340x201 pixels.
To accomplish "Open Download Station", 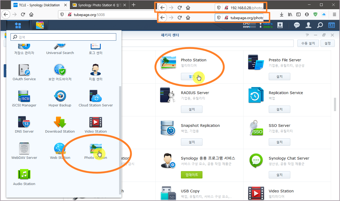I will click(60, 124).
